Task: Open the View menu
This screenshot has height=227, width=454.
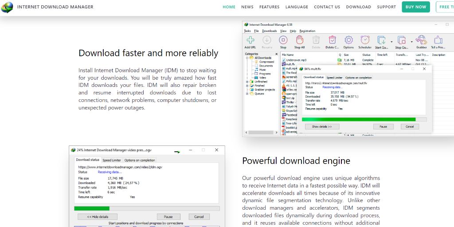Action: (283, 31)
